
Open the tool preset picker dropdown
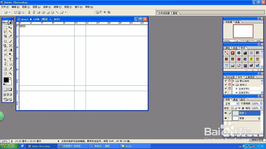click(x=10, y=12)
